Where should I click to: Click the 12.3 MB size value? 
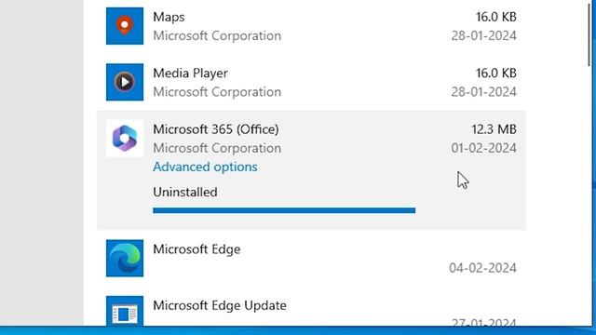point(494,129)
